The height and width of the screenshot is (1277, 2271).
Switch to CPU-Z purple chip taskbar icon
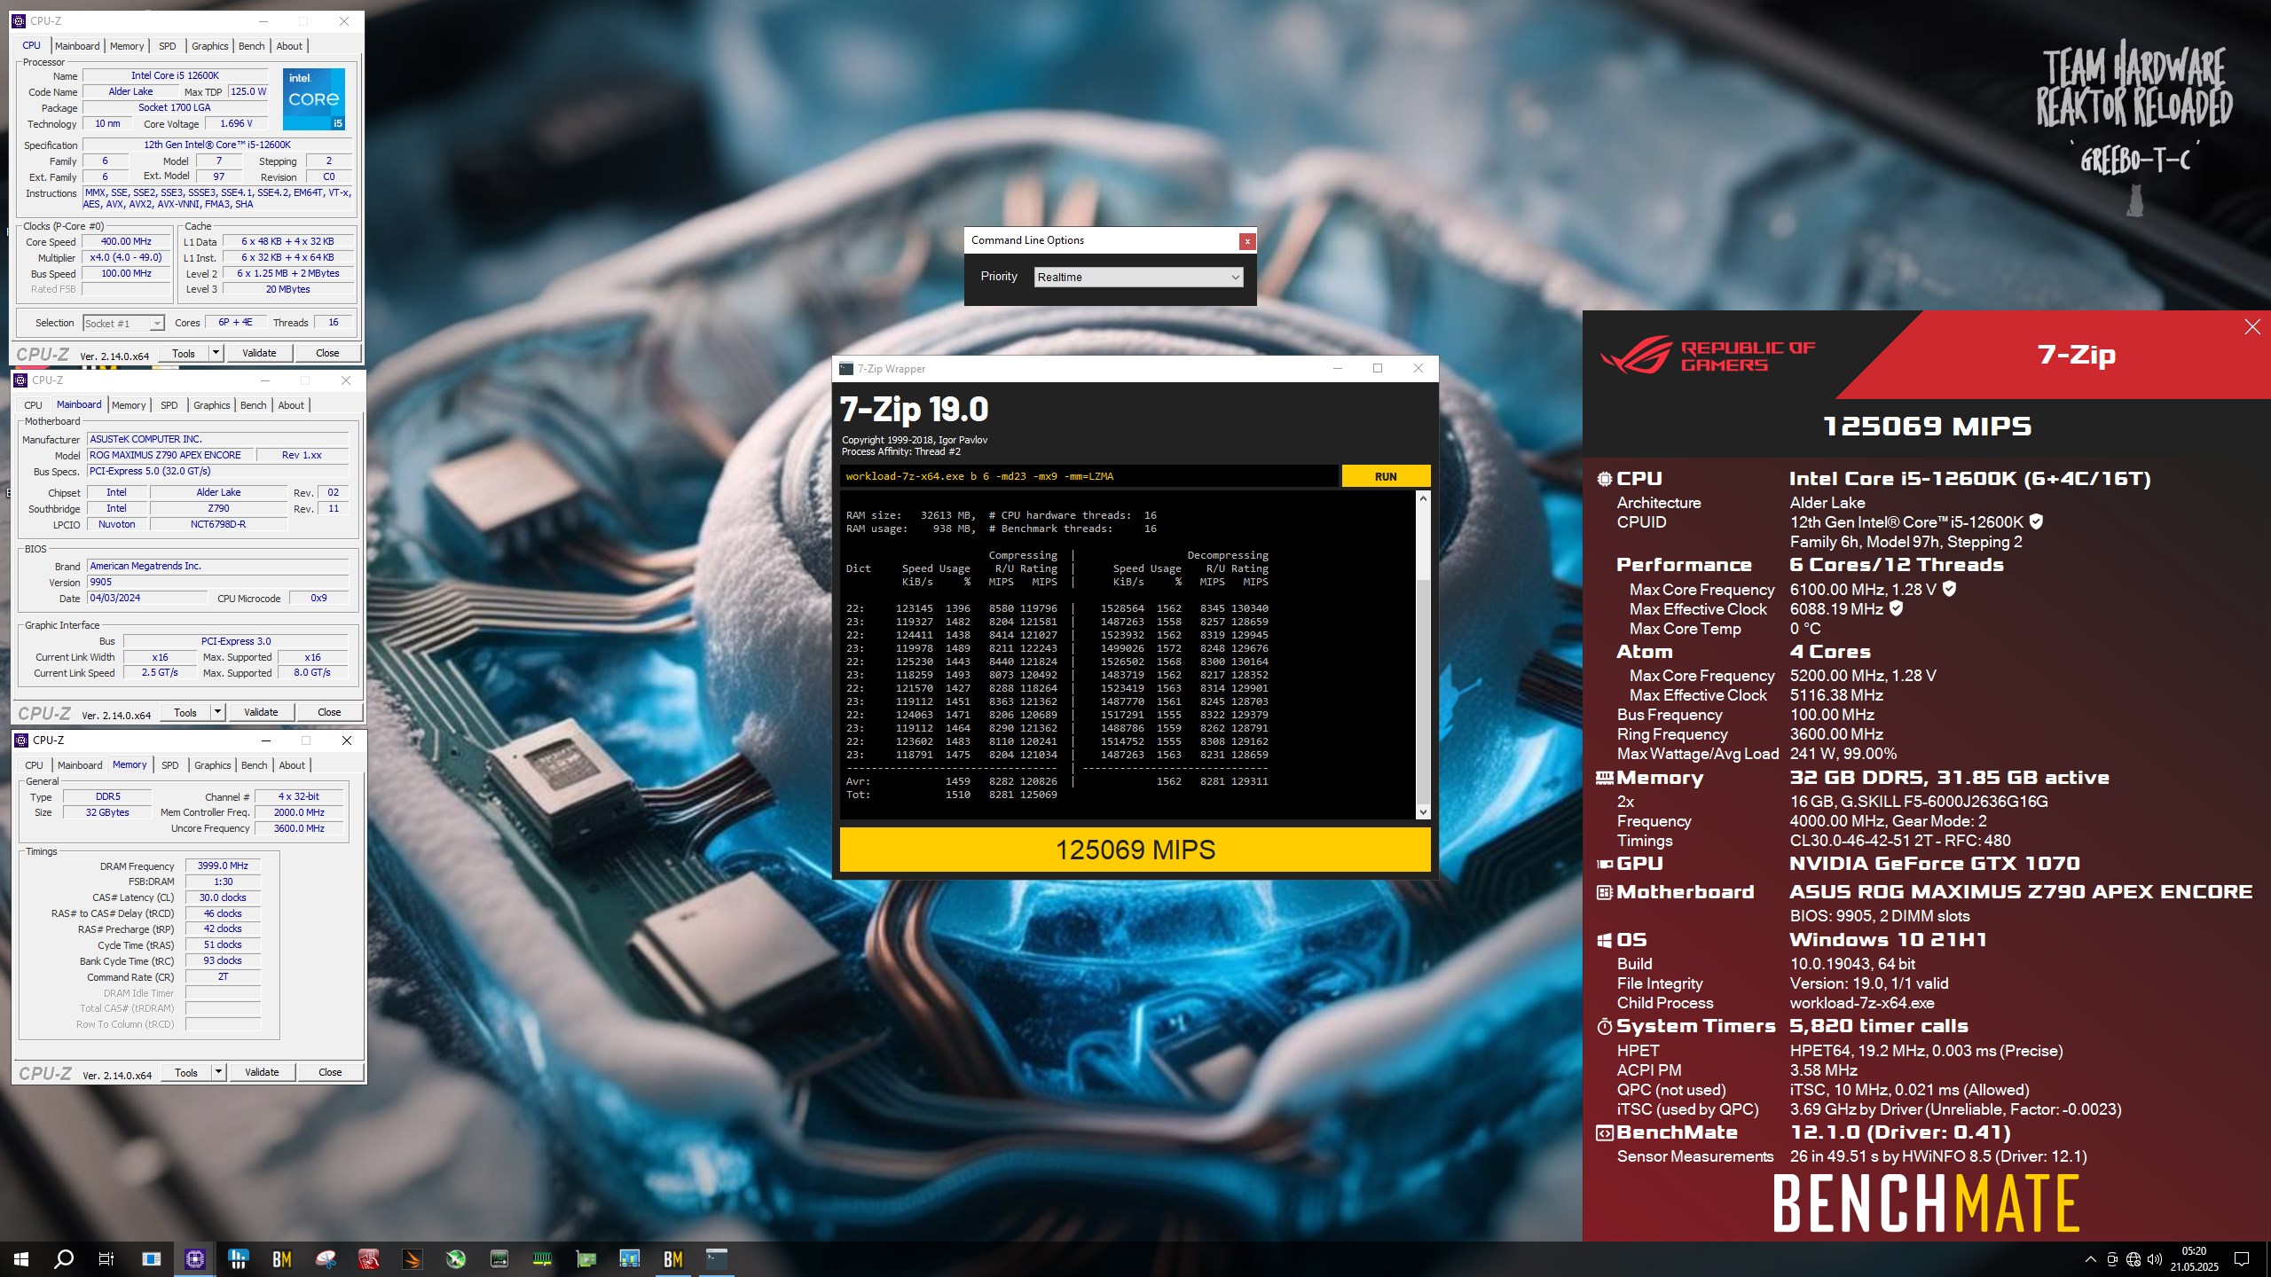(195, 1258)
